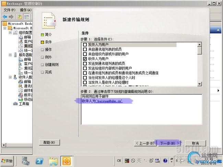The height and width of the screenshot is (167, 223).
Task: Check 当任何发件人的经理是这个人时 condition
Action: (x=85, y=78)
